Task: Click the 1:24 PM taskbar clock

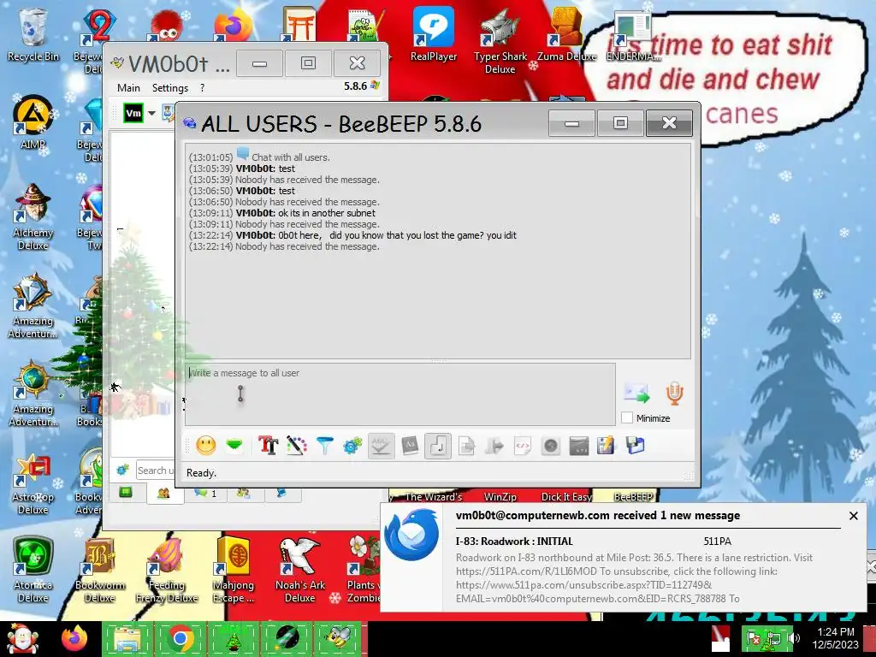Action: point(835,632)
